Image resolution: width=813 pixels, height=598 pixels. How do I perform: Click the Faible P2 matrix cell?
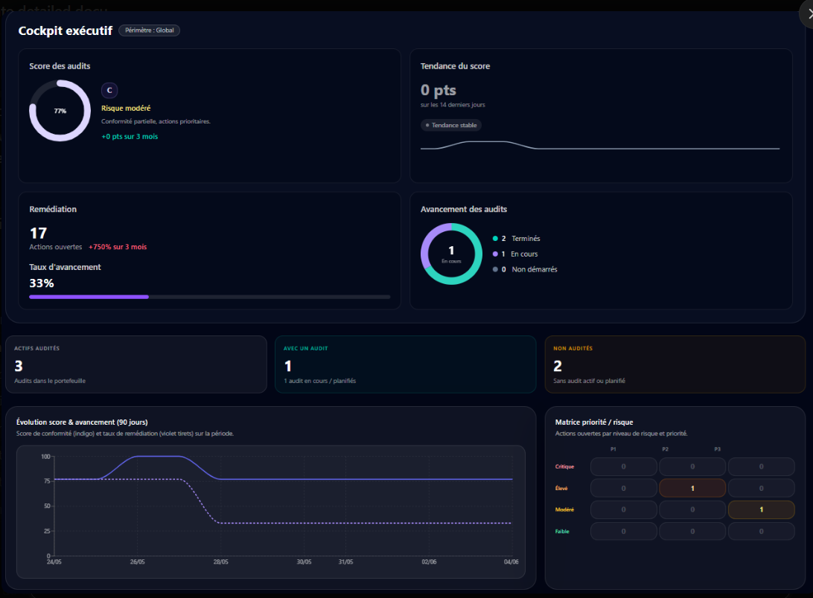692,531
